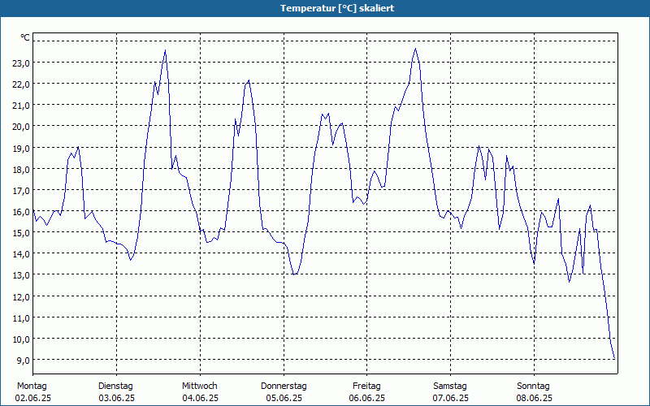Click the 17,0 axis value
The height and width of the screenshot is (406, 650).
21,190
